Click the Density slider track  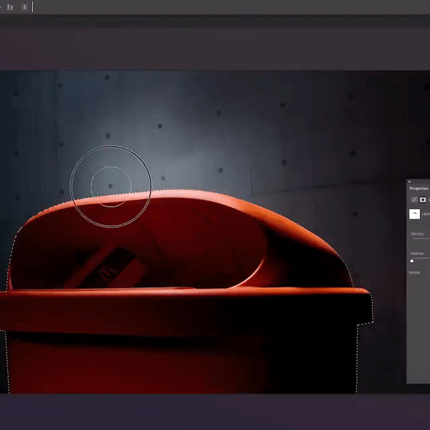[x=421, y=239]
